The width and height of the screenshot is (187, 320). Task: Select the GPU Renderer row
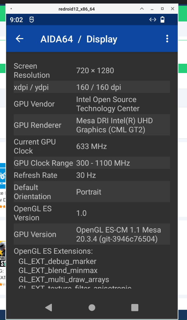pos(92,125)
